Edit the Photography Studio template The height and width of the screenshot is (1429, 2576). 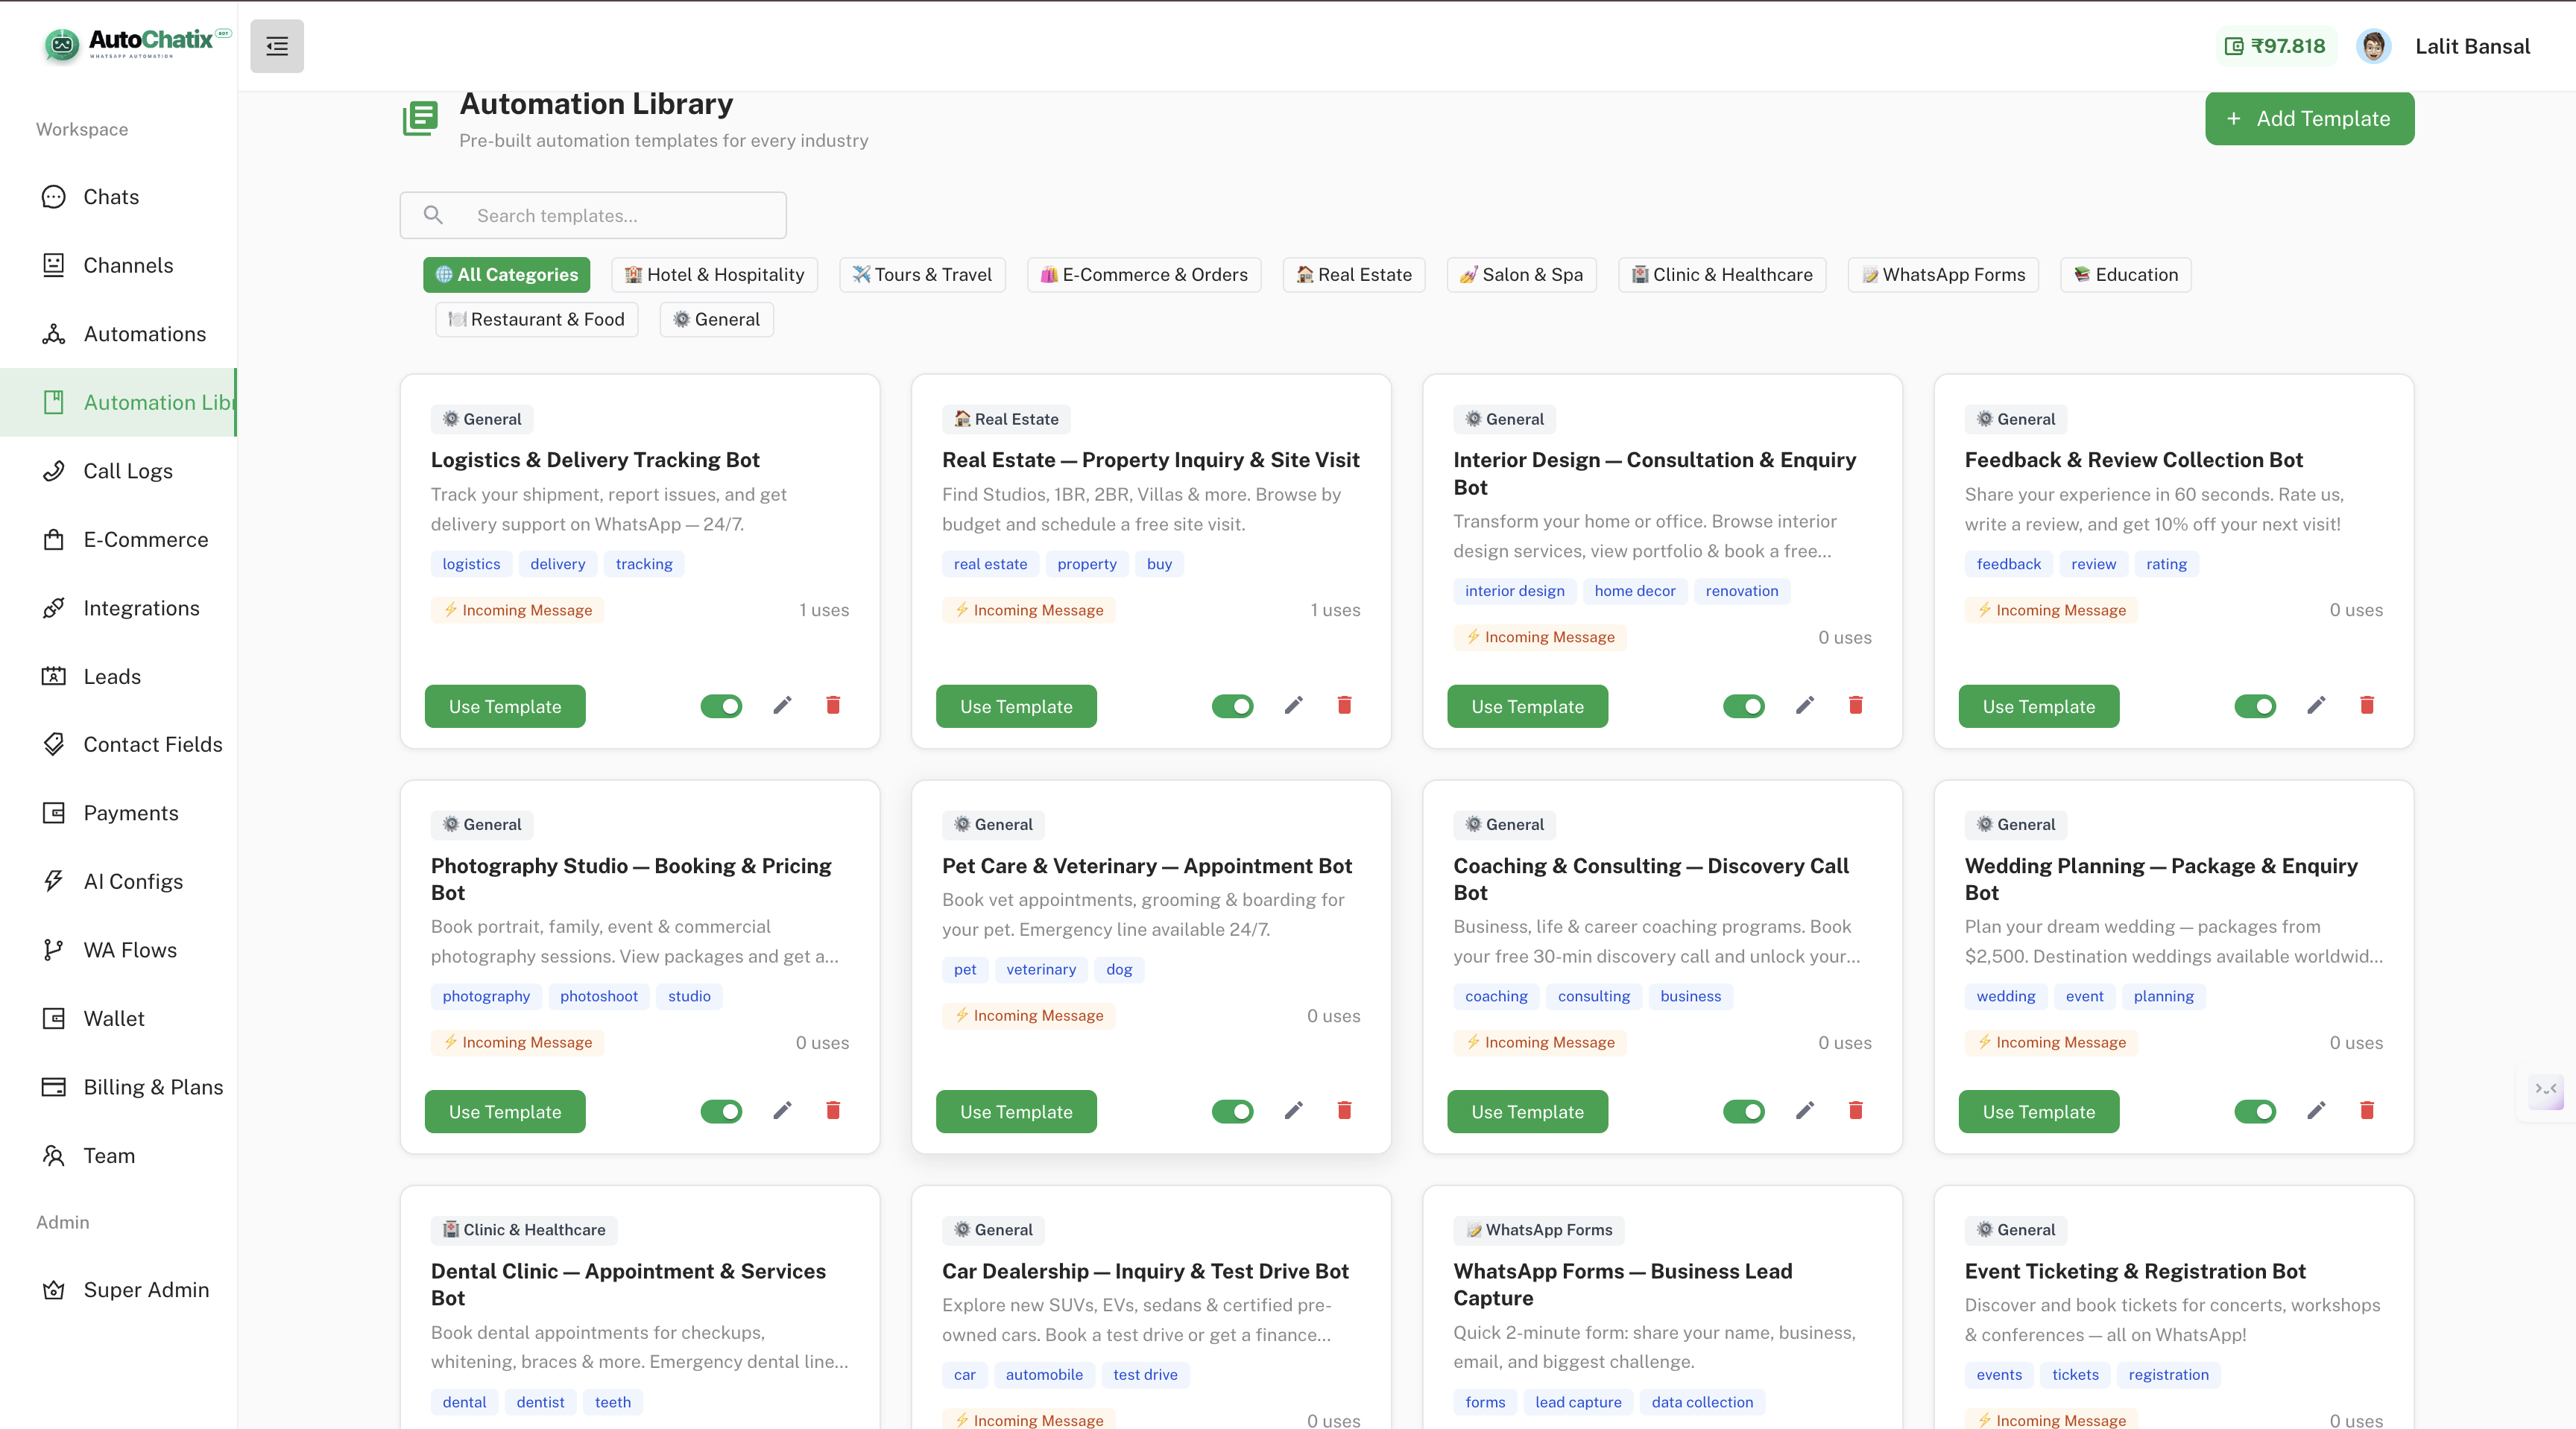pyautogui.click(x=782, y=1110)
